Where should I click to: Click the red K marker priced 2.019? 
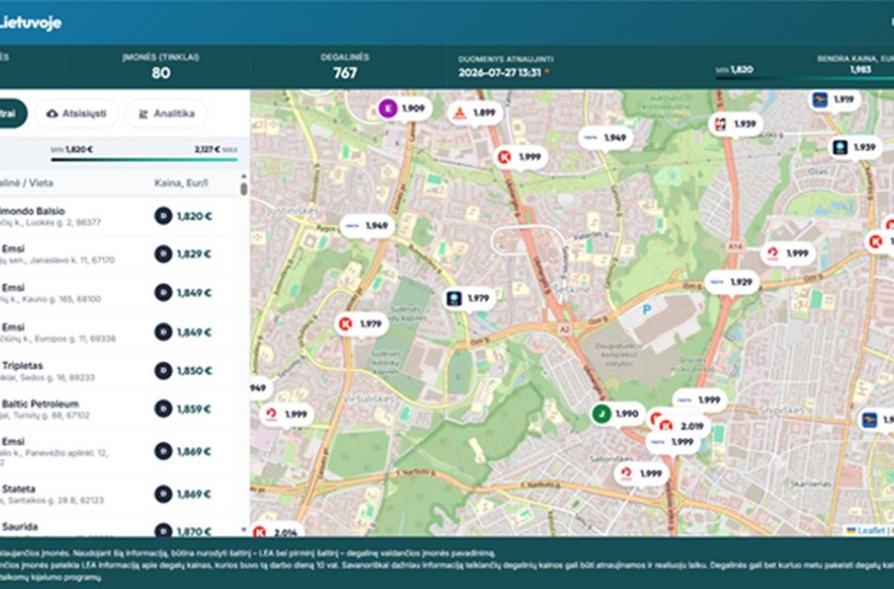click(x=682, y=426)
